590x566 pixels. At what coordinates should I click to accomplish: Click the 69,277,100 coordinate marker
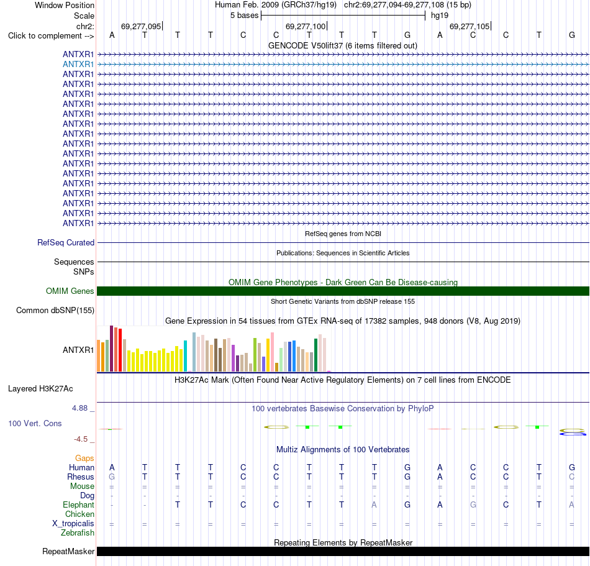pos(306,26)
